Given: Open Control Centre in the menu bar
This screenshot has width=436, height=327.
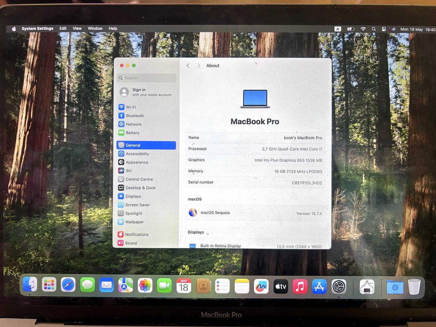Looking at the screenshot, I should pos(384,29).
